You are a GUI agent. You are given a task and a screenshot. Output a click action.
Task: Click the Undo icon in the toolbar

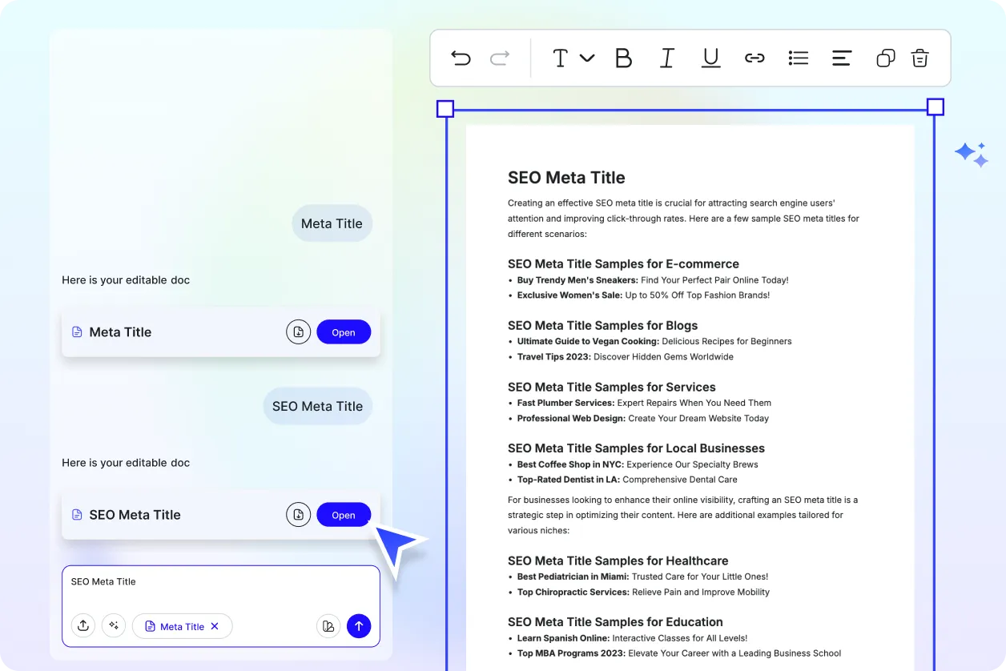click(x=461, y=58)
